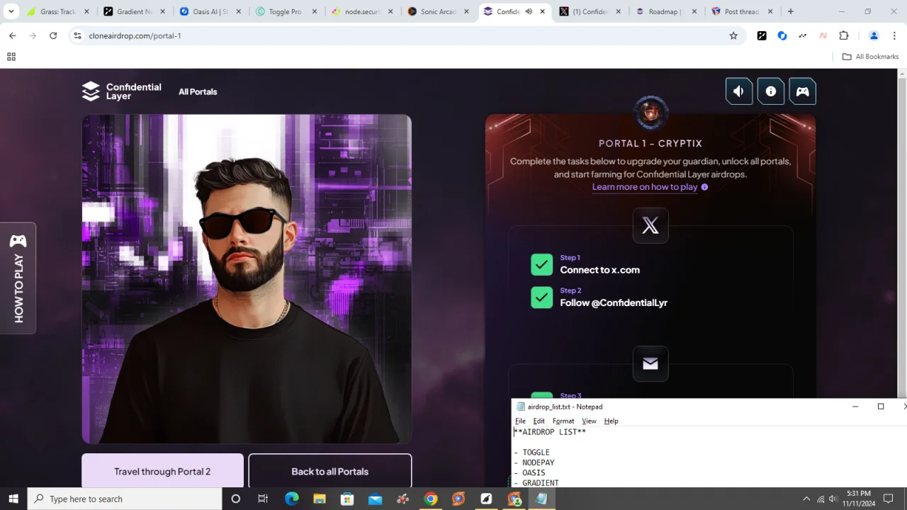Click Back to all Portals button
The height and width of the screenshot is (510, 907).
(330, 471)
